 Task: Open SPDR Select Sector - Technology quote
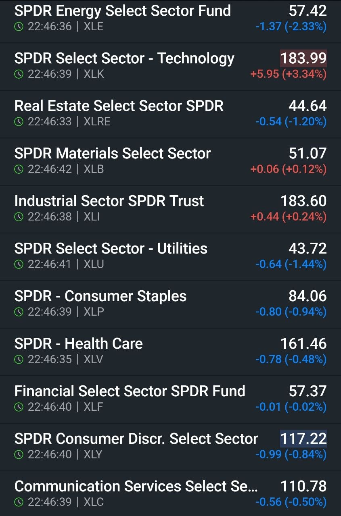click(170, 67)
